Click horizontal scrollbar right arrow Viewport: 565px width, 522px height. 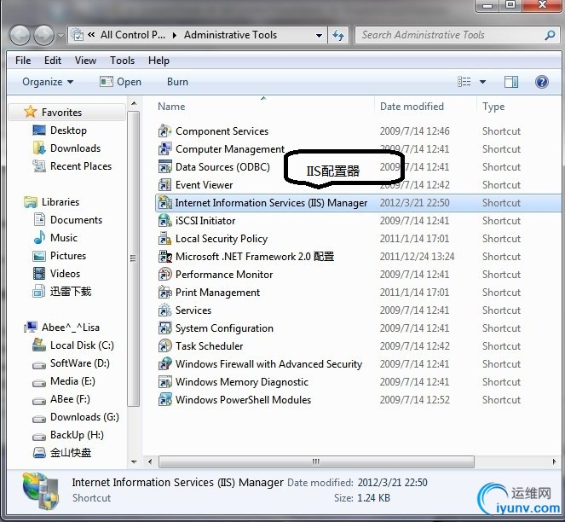click(554, 461)
